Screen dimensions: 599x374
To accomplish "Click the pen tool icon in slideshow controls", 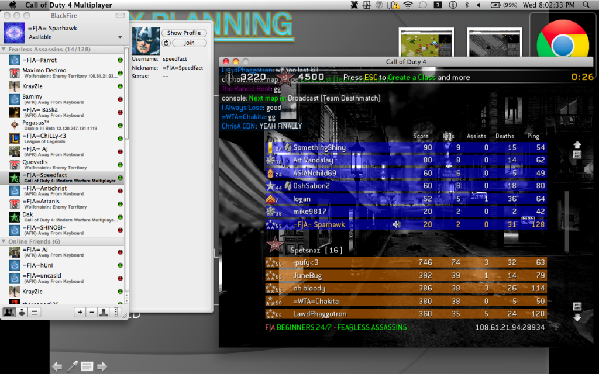I will pos(72,367).
